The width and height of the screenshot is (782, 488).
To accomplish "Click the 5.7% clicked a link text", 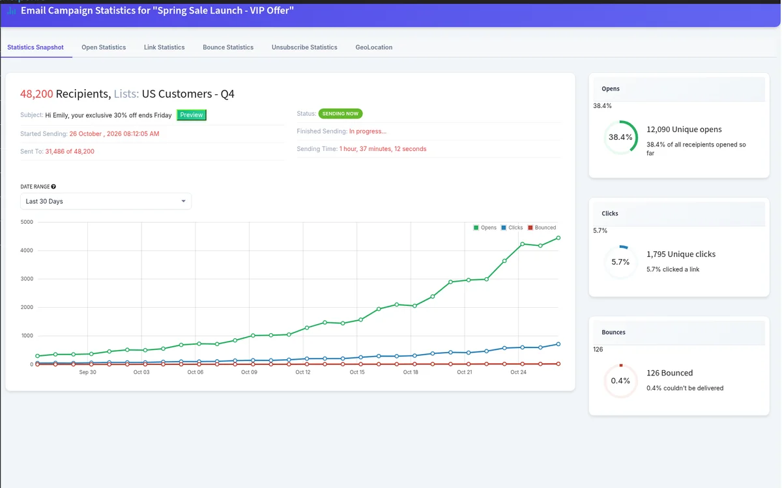I will [673, 269].
